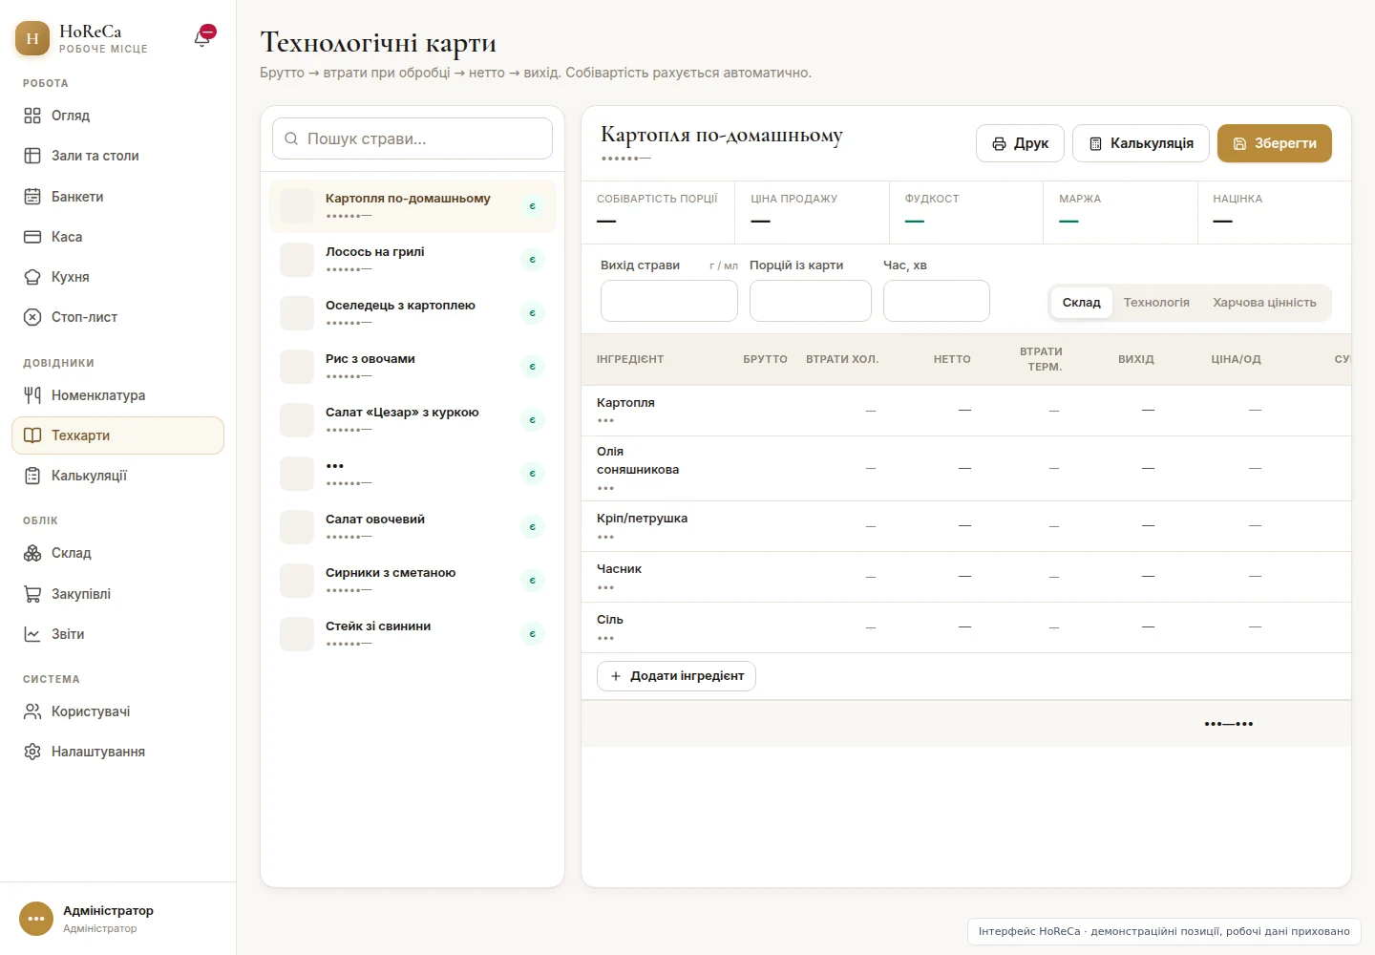Screen dimensions: 1375x955
Task: Switch to the Харчова цінність tab
Action: point(1264,303)
